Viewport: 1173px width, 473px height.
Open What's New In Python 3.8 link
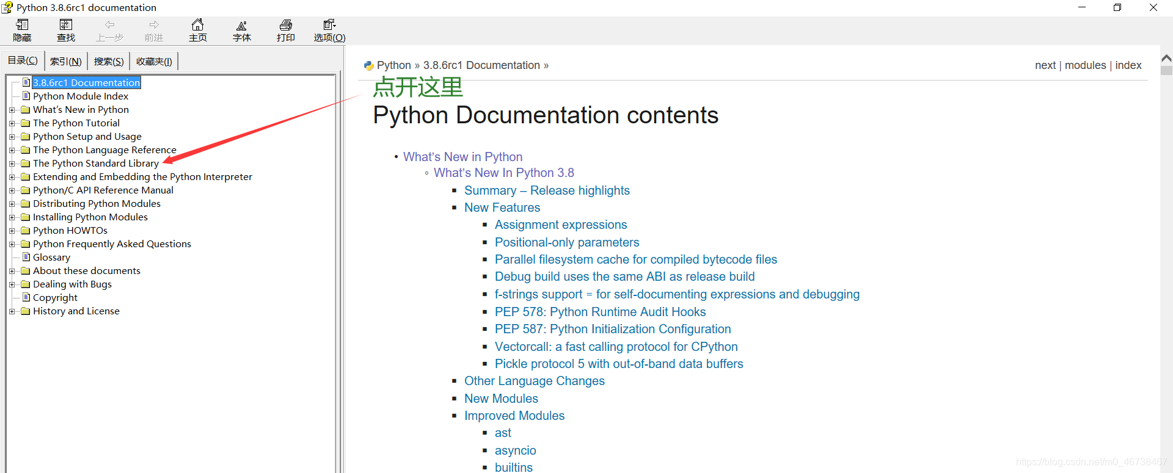point(504,173)
